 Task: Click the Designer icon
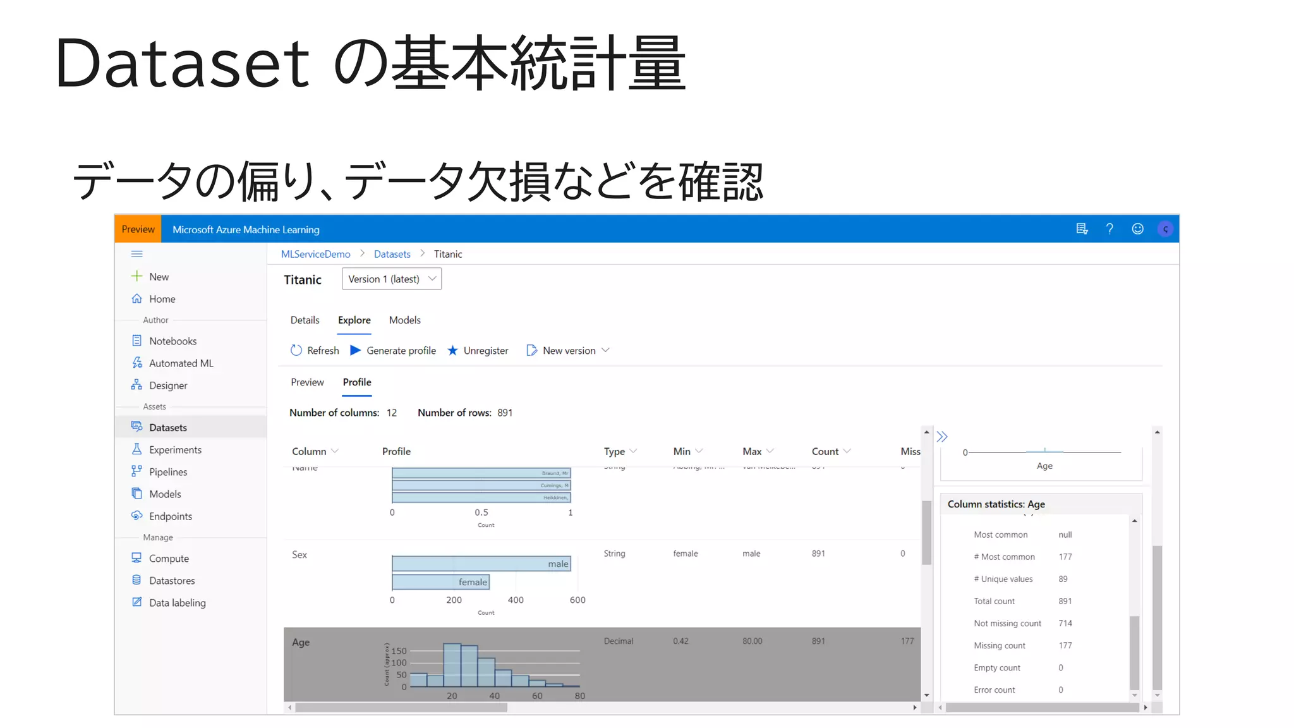(x=136, y=385)
